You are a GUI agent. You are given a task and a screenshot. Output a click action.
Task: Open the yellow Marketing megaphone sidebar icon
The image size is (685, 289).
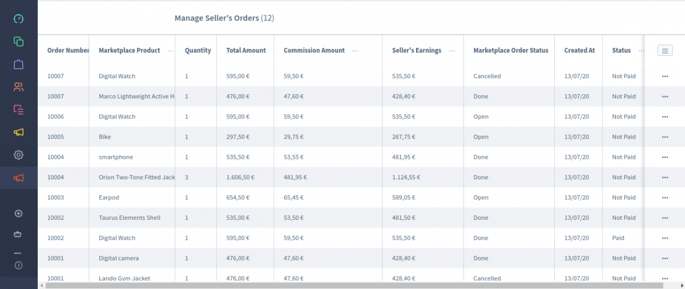pos(19,133)
